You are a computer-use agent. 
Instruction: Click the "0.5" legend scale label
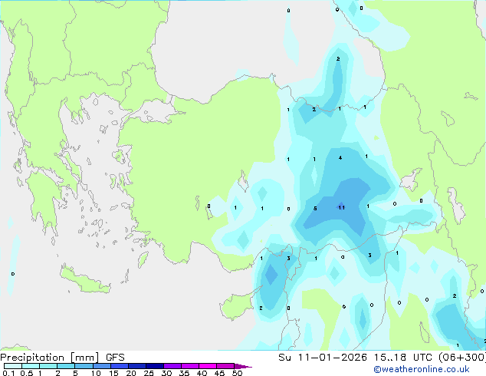click(x=27, y=373)
